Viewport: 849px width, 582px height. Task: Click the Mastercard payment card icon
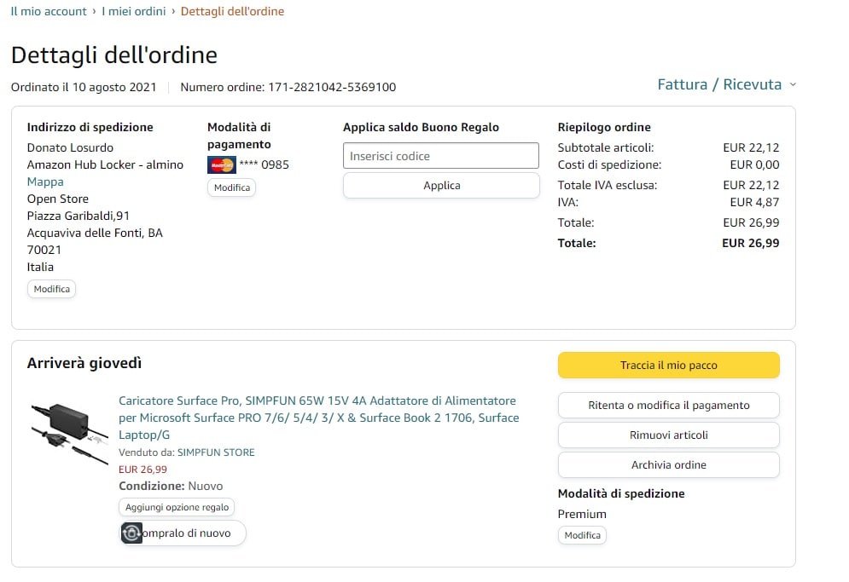(x=221, y=164)
